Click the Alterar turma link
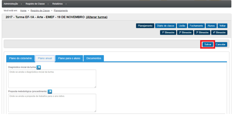Screen dimensions: 233x116 [x=97, y=17]
